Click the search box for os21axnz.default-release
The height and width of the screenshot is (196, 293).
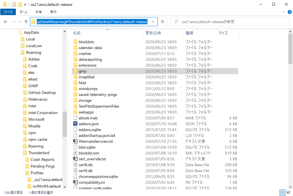tap(230, 22)
